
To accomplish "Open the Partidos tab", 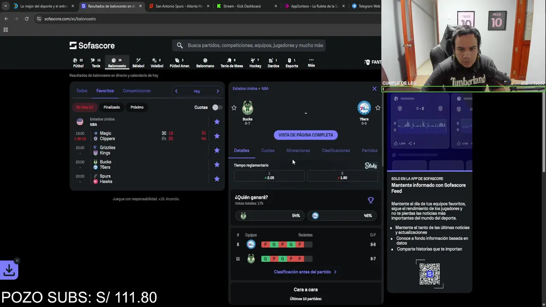I will pyautogui.click(x=369, y=151).
